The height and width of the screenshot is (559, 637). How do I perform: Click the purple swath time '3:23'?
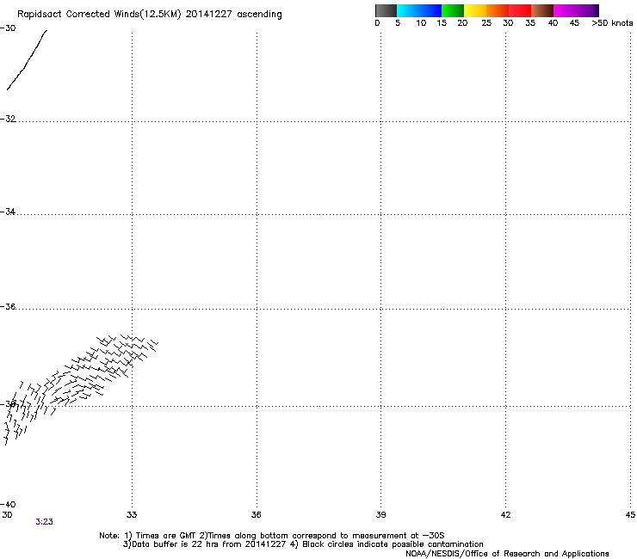click(x=44, y=522)
